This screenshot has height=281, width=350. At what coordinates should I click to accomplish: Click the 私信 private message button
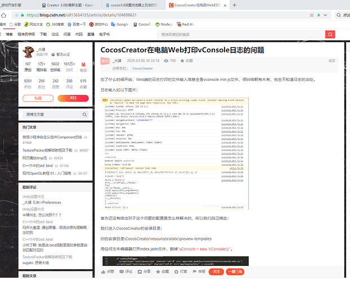pyautogui.click(x=38, y=98)
